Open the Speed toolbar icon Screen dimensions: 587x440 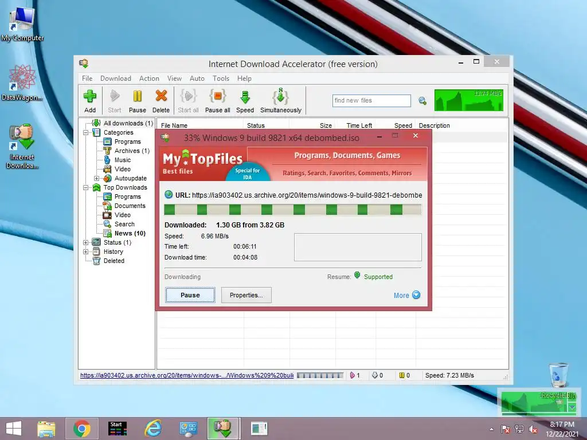[x=245, y=101]
